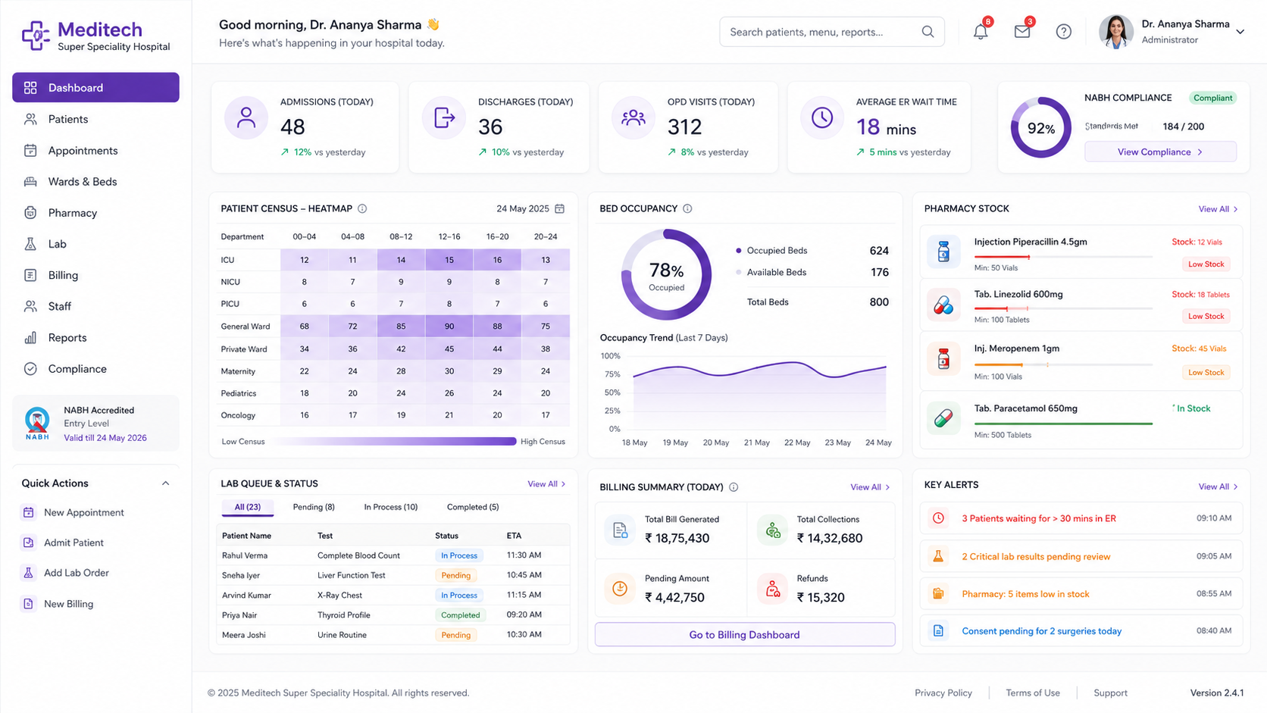Switch to the Completed (5) tab
The image size is (1267, 713).
tap(473, 507)
